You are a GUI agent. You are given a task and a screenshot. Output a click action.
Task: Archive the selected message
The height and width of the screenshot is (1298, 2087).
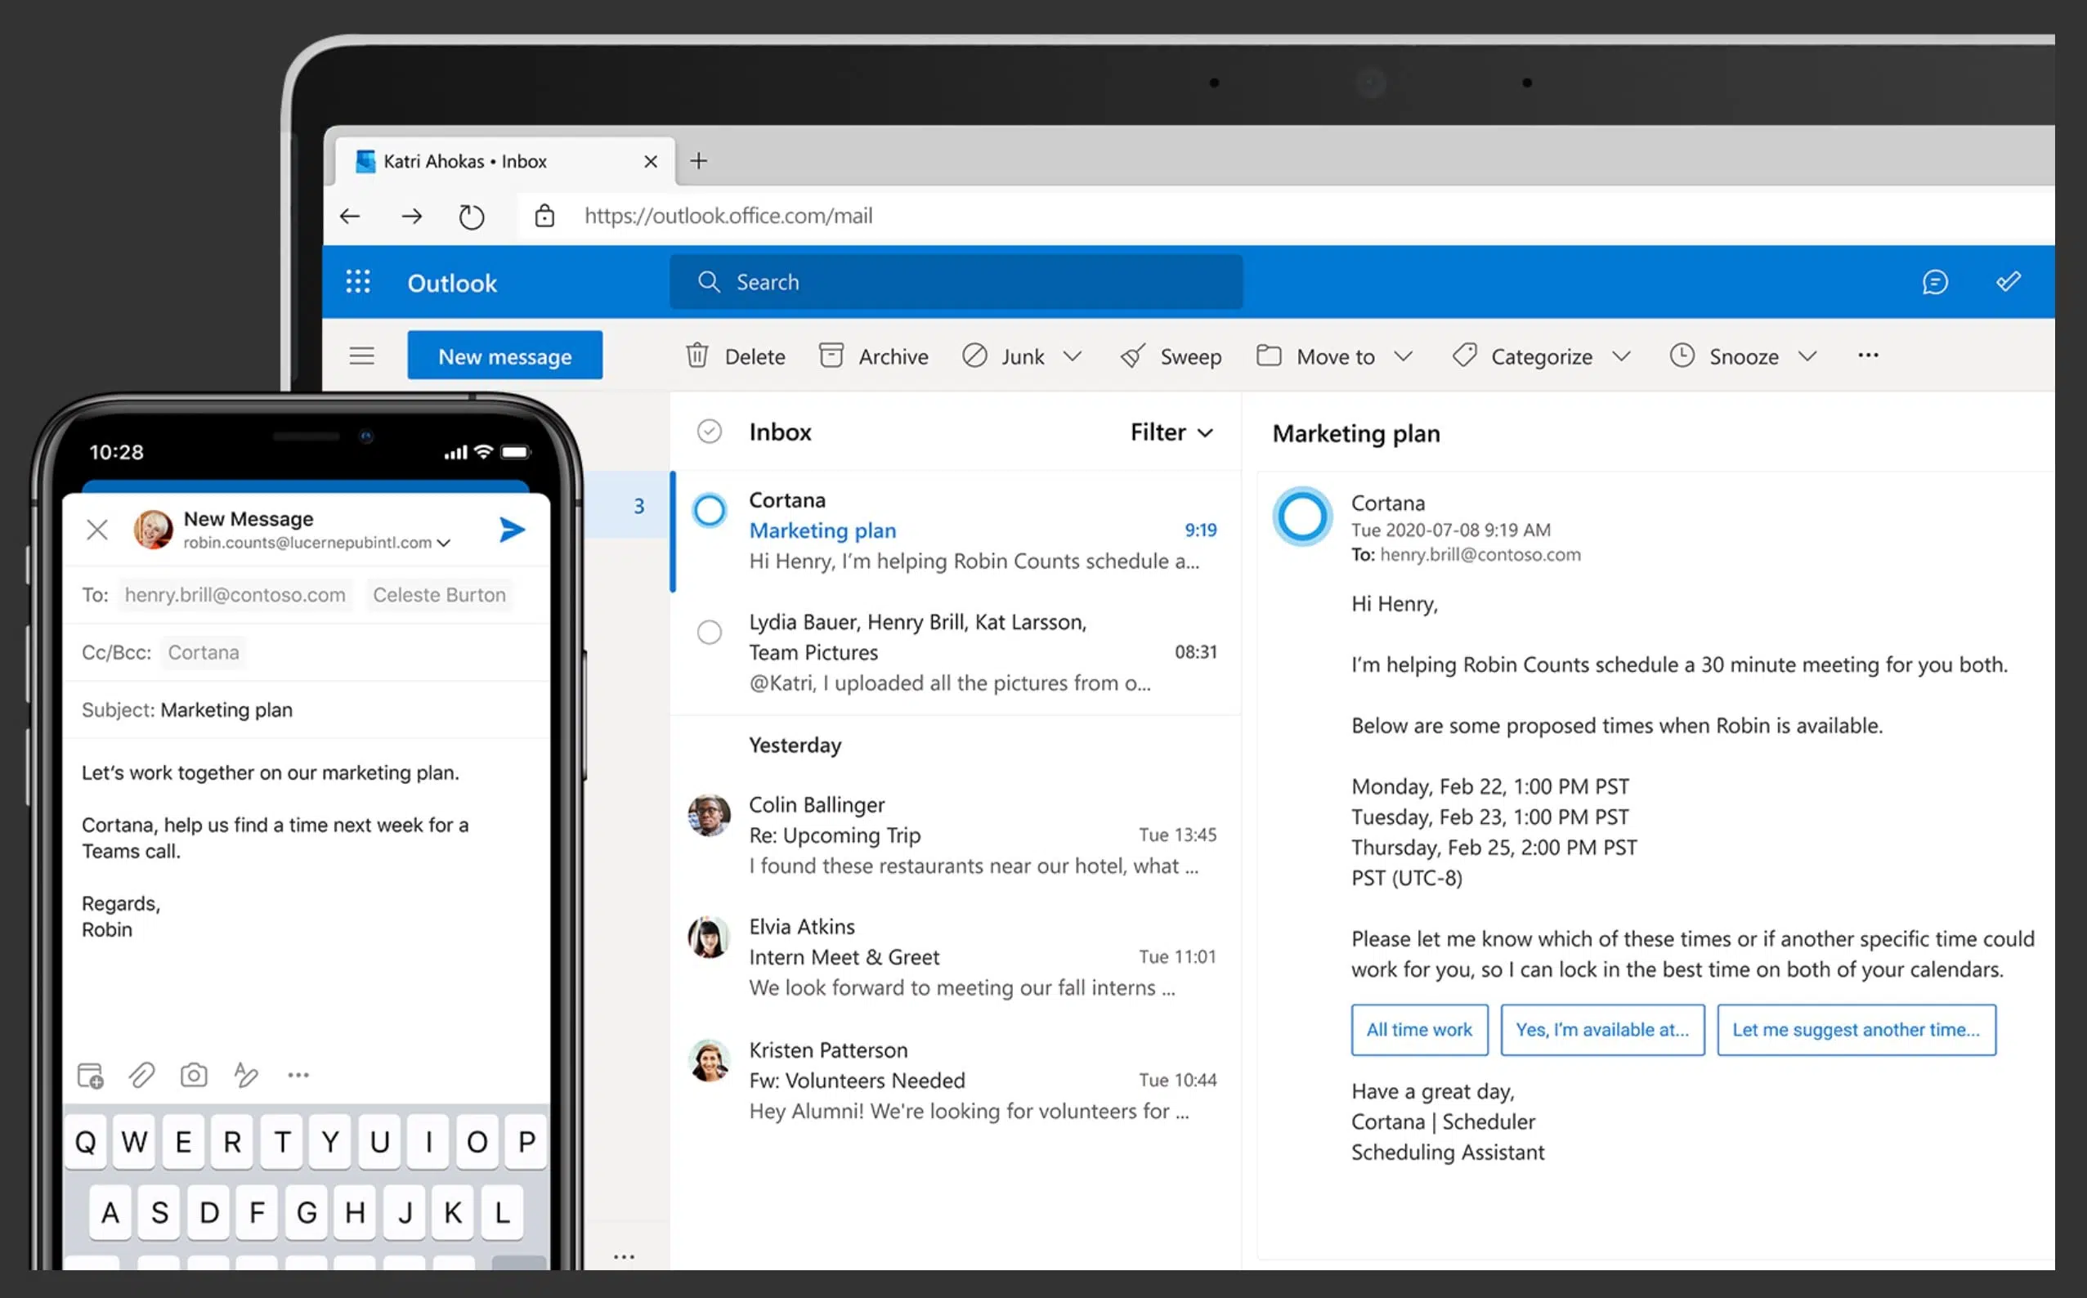[x=873, y=356]
